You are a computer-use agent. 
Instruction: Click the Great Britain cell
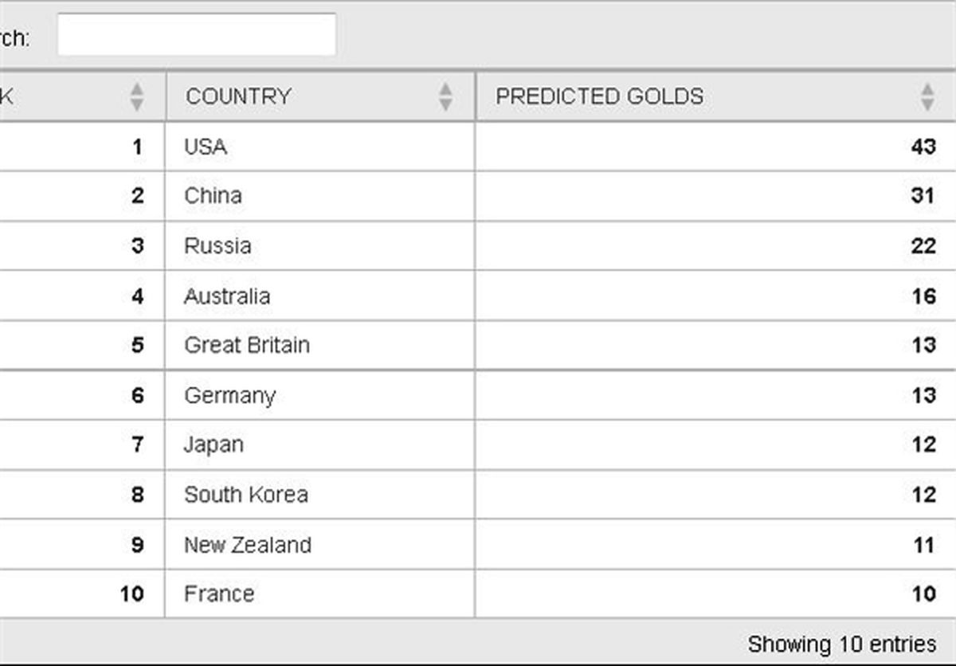coord(247,345)
